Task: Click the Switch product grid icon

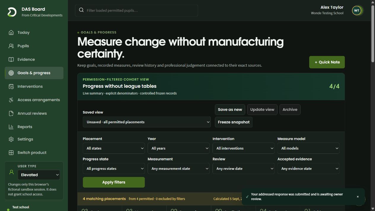Action: click(x=11, y=153)
